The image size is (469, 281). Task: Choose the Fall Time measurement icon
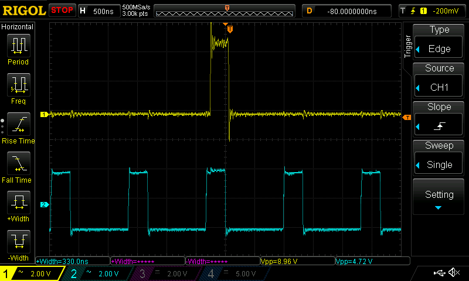pyautogui.click(x=18, y=164)
